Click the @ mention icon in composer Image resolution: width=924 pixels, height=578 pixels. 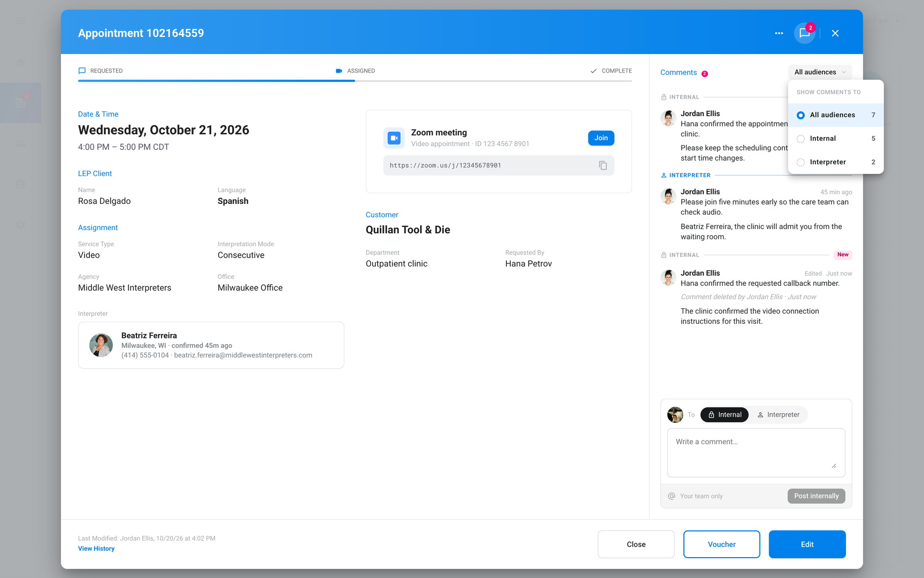[x=672, y=496]
